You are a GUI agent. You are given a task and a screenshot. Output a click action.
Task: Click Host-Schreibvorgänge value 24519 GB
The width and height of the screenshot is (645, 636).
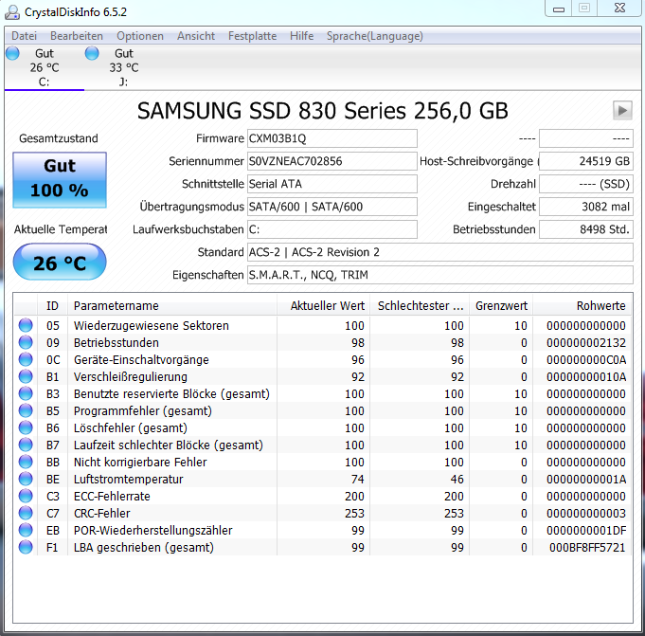(586, 161)
